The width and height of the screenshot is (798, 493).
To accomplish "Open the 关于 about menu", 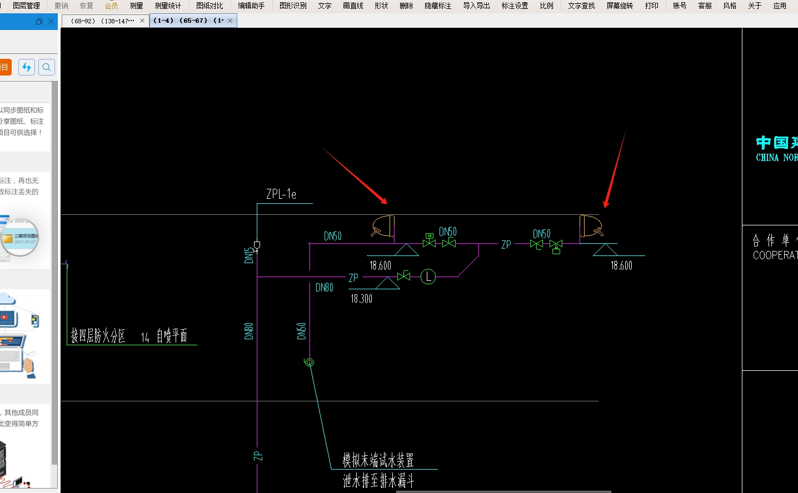I will pyautogui.click(x=755, y=6).
